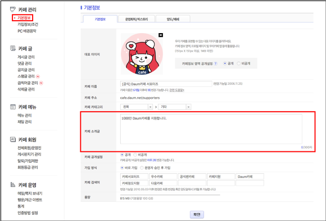This screenshot has height=221, width=326.
Task: Click the 우수카페 keyword field
Action: tap(163, 177)
